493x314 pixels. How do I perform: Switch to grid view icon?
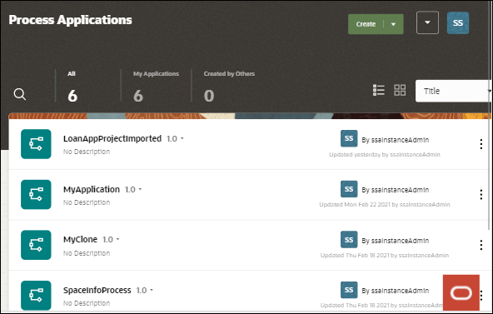click(x=400, y=90)
